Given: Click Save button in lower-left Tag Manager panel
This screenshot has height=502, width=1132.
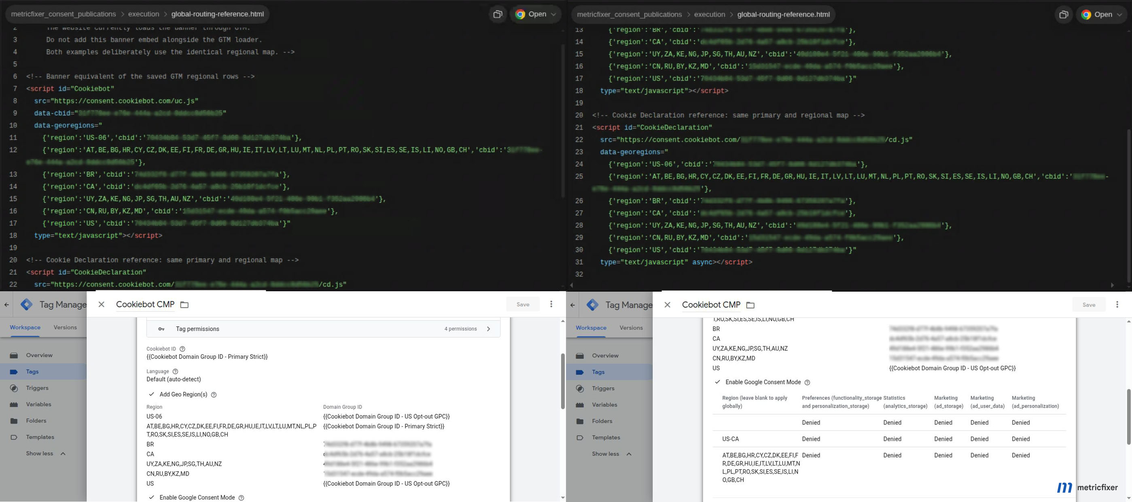Looking at the screenshot, I should coord(523,304).
